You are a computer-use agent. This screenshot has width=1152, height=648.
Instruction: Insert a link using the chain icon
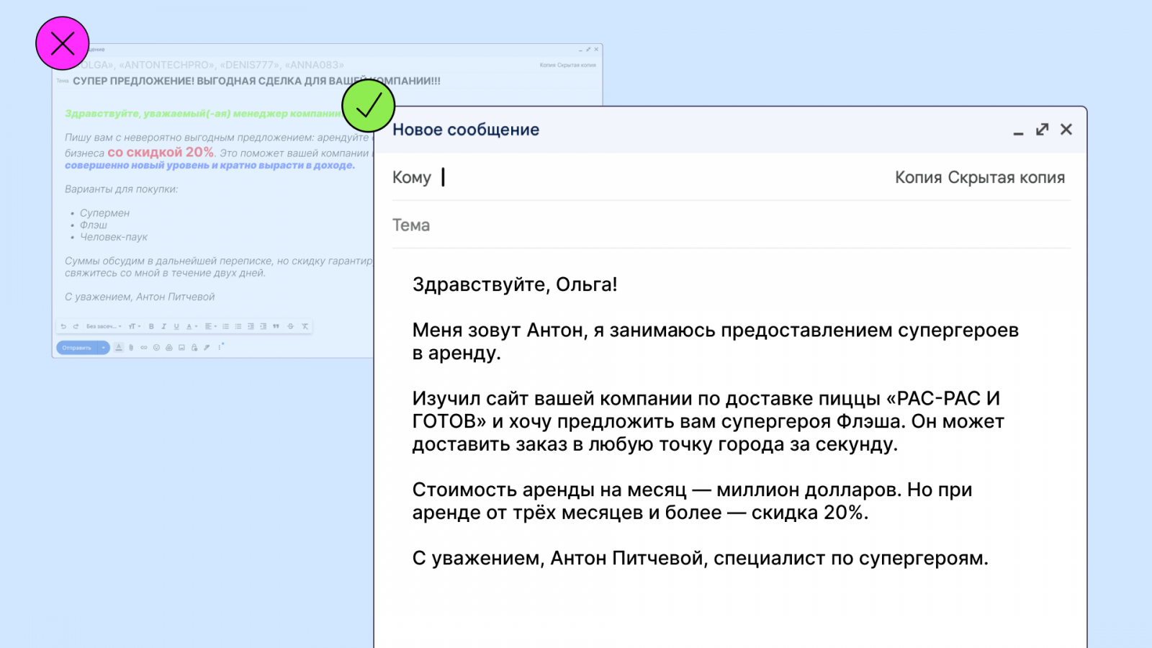(x=144, y=348)
